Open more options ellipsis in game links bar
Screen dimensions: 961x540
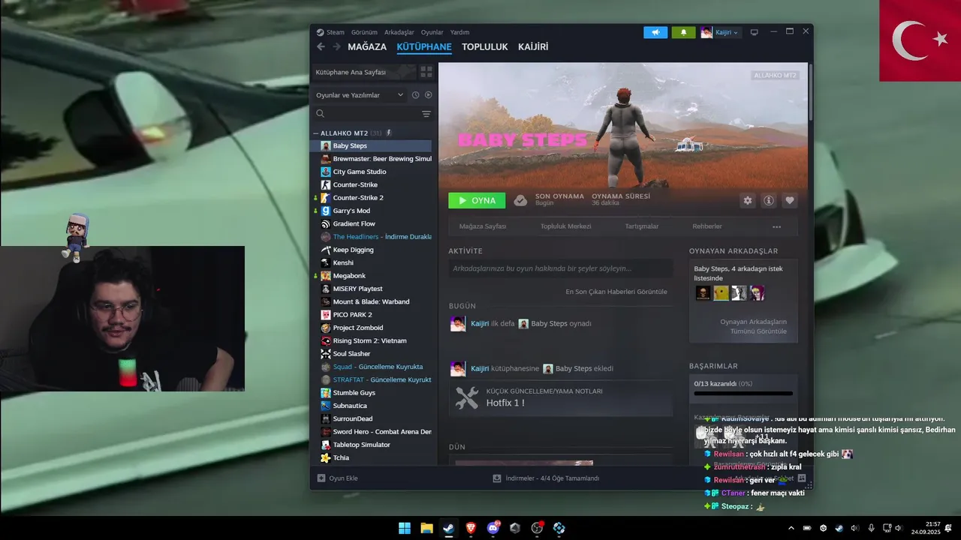pyautogui.click(x=776, y=226)
